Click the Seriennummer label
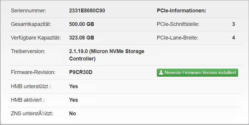This screenshot has width=249, height=125. click(28, 11)
